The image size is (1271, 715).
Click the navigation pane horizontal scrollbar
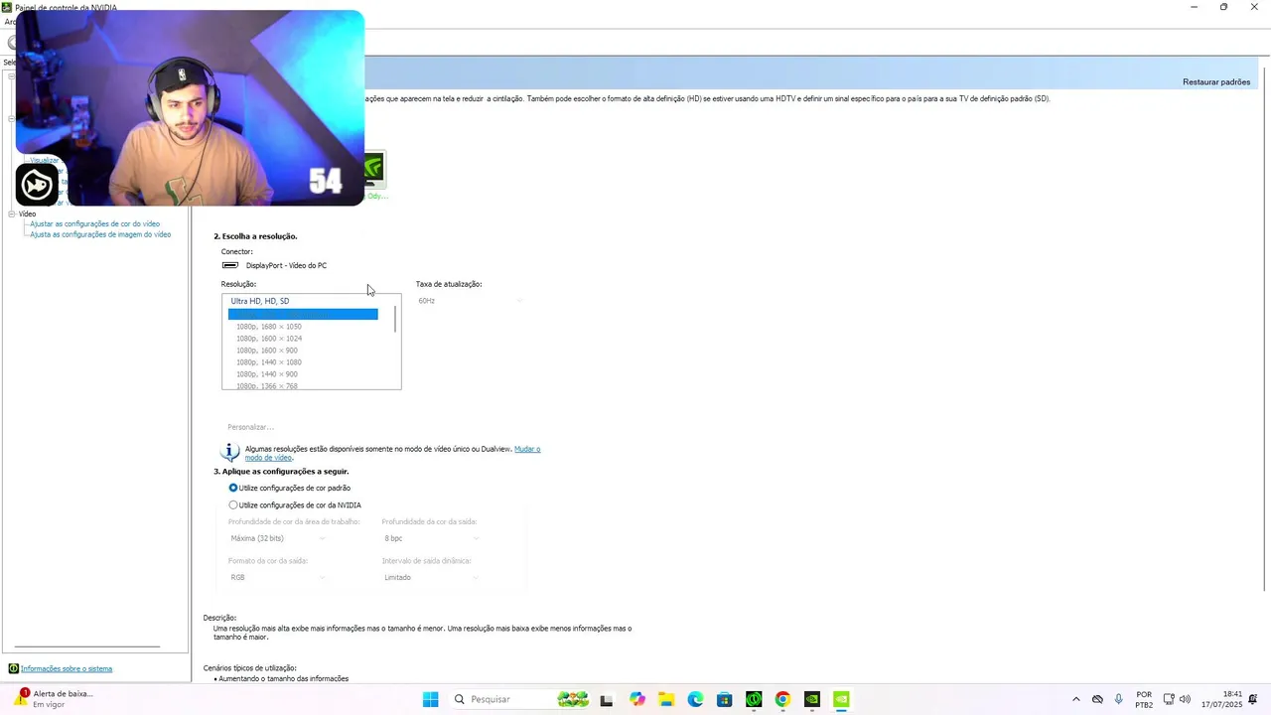tap(87, 646)
